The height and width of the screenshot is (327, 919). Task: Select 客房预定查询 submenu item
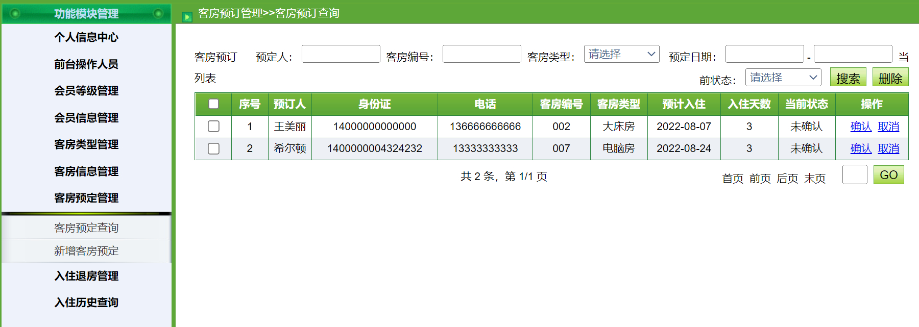coord(86,228)
